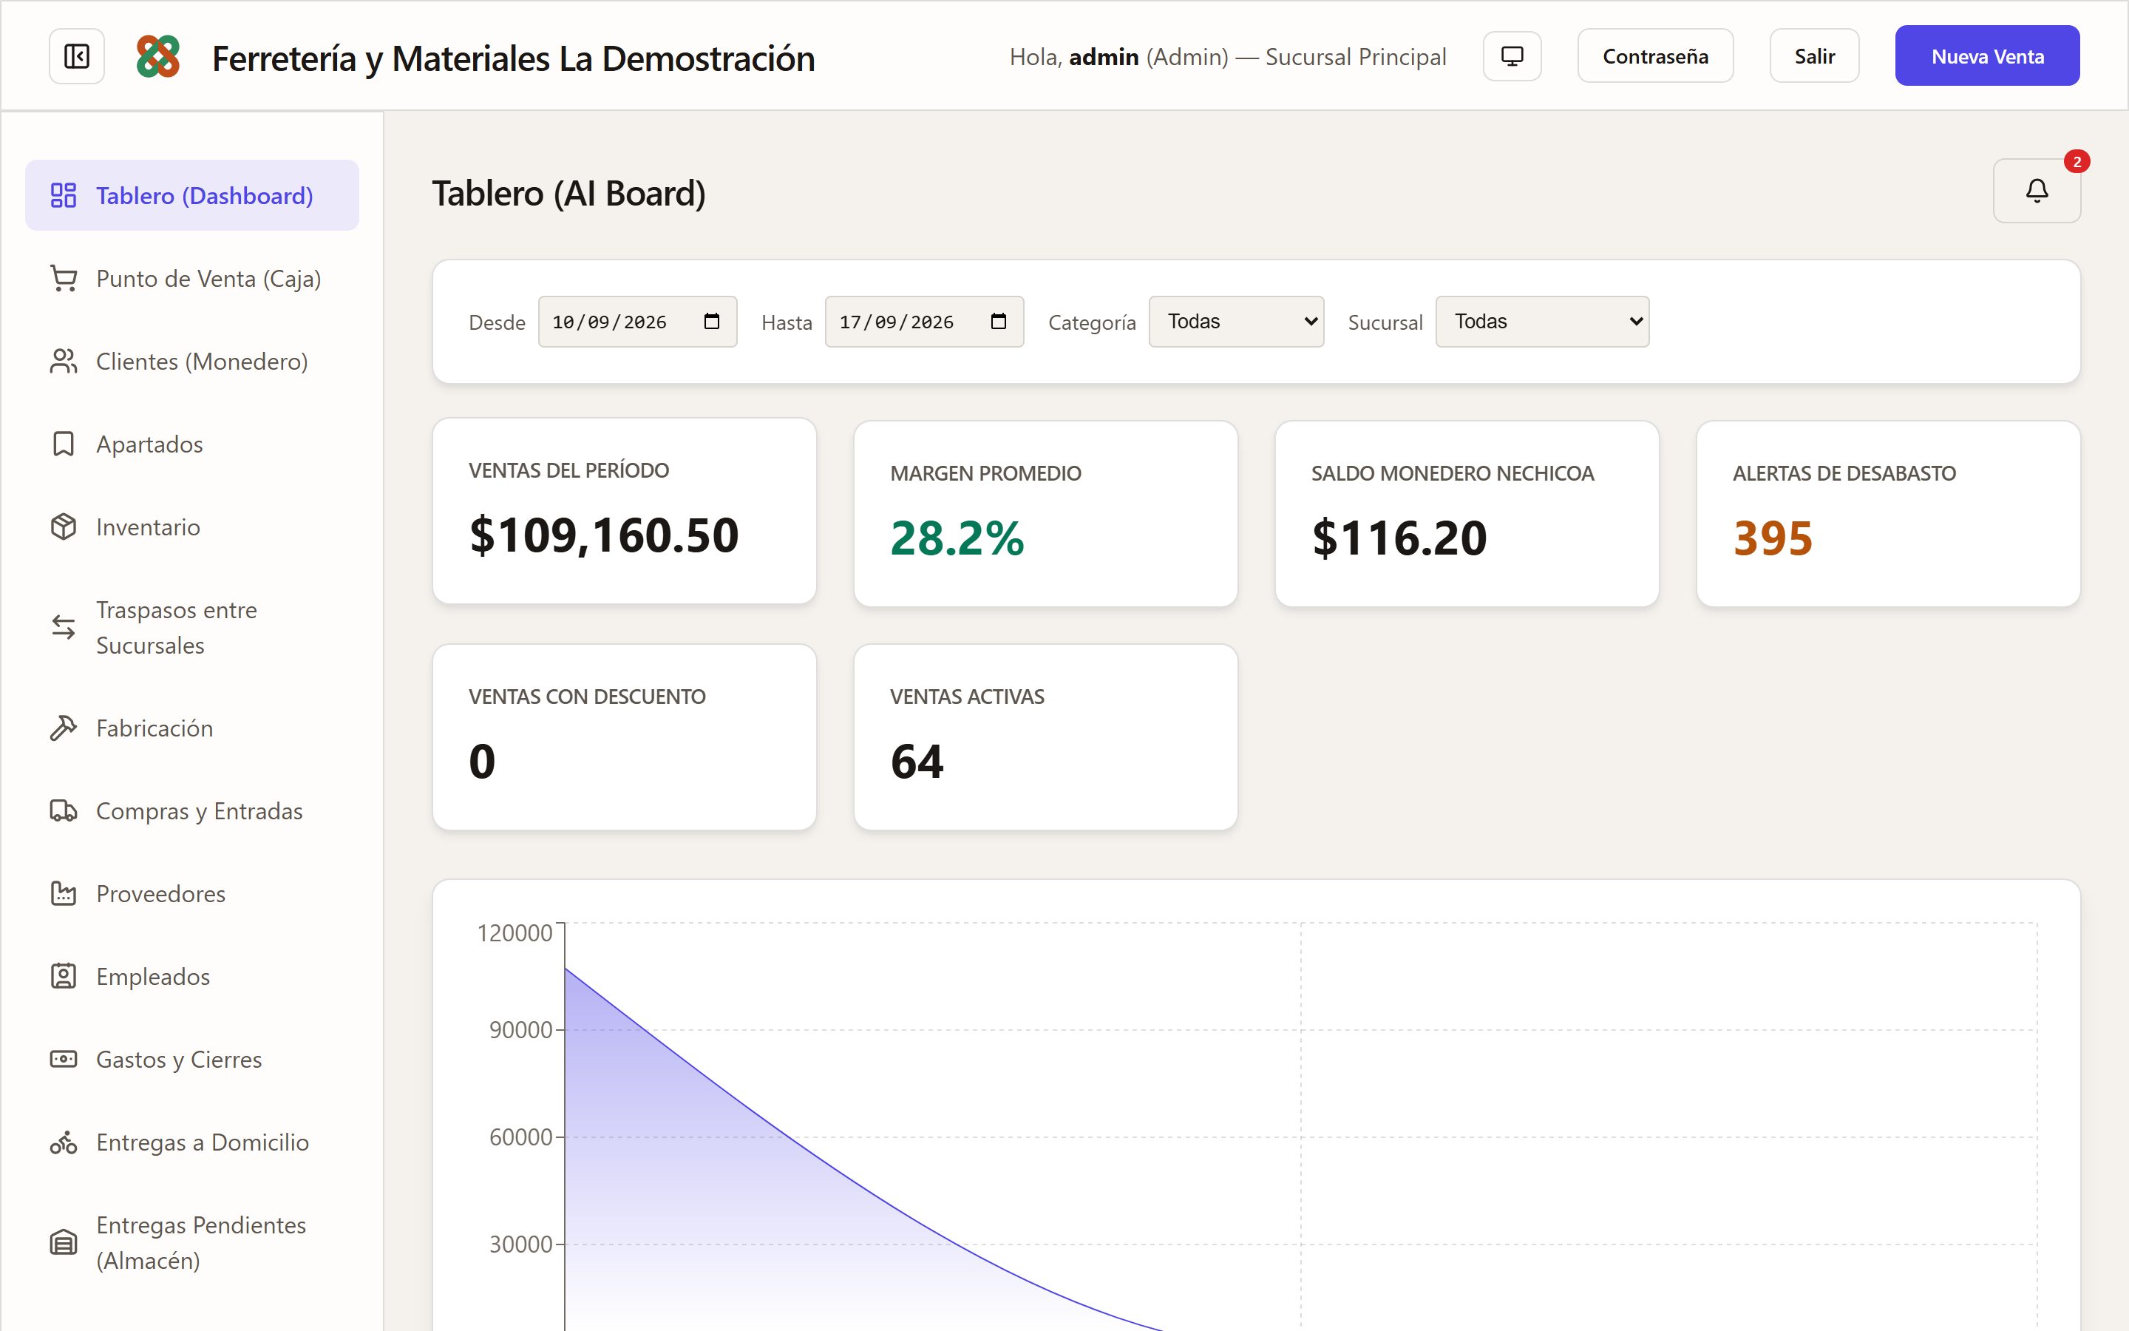Click the Contraseña button
Viewport: 2129px width, 1331px height.
pos(1655,56)
